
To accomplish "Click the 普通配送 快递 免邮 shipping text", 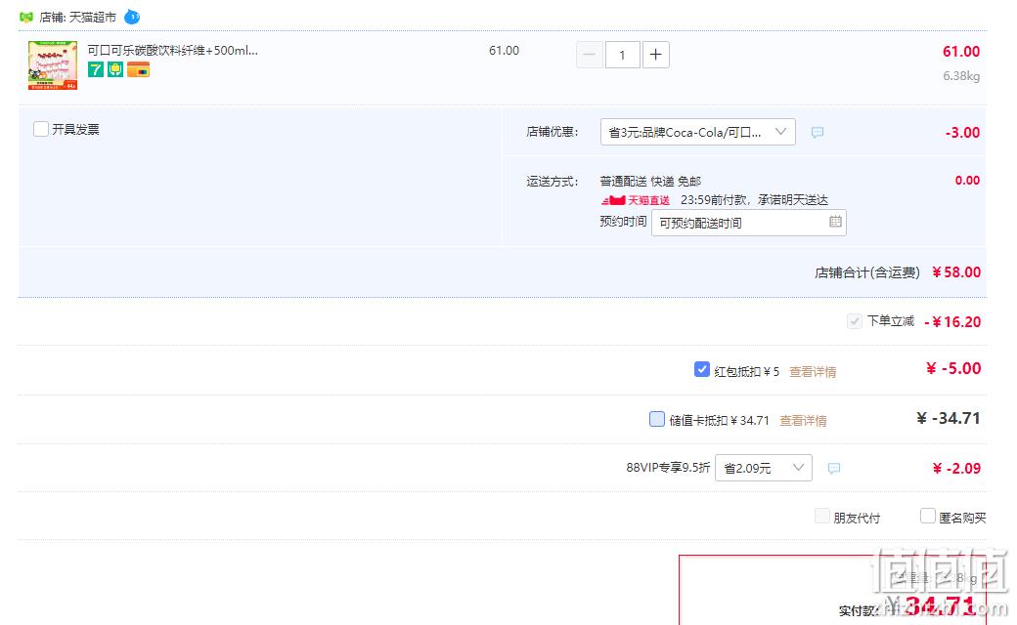I will 650,182.
